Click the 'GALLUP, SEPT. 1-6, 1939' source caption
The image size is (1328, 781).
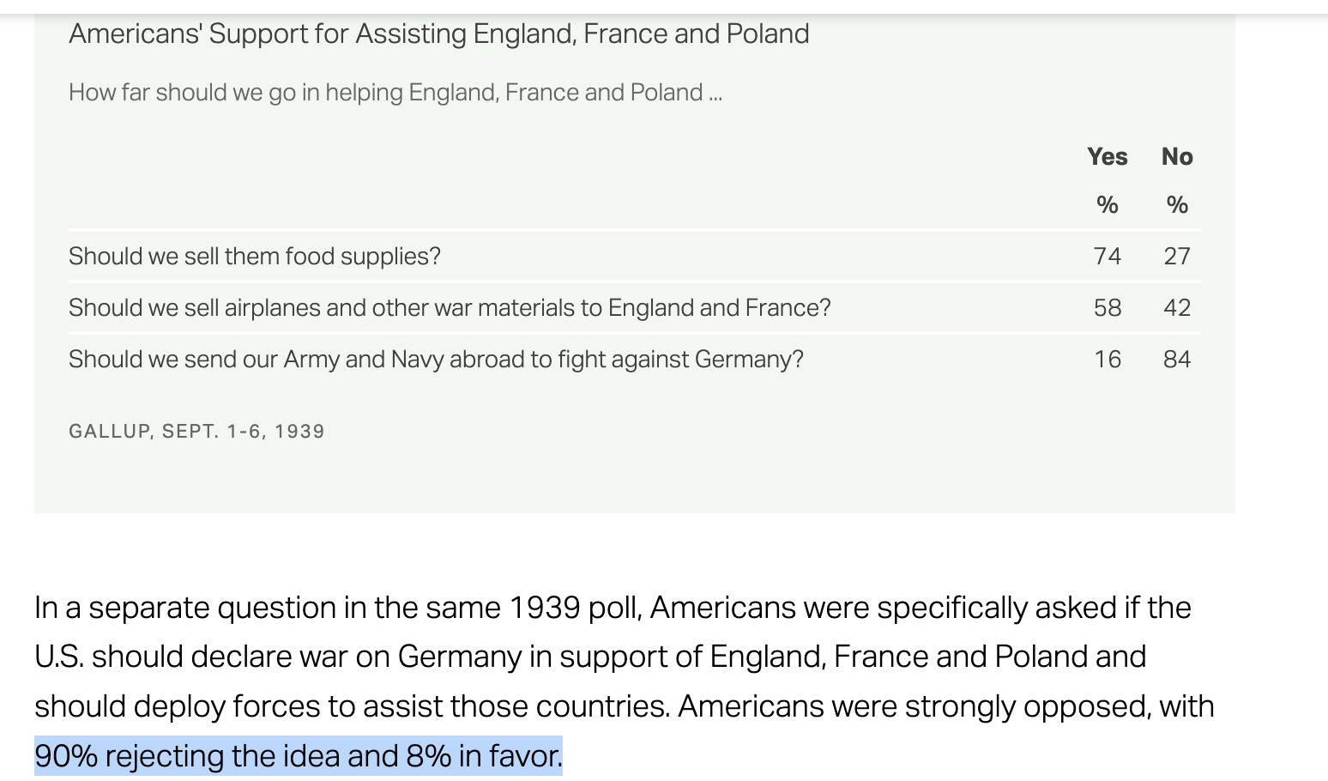coord(196,431)
